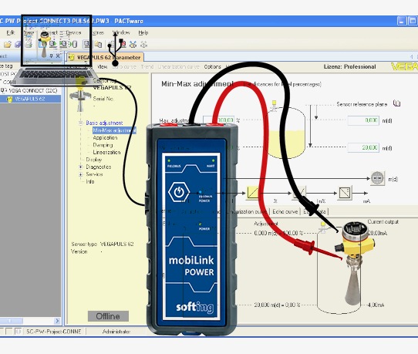The image size is (418, 354).
Task: Click the duplicate windows toolbar icon
Action: point(99,44)
